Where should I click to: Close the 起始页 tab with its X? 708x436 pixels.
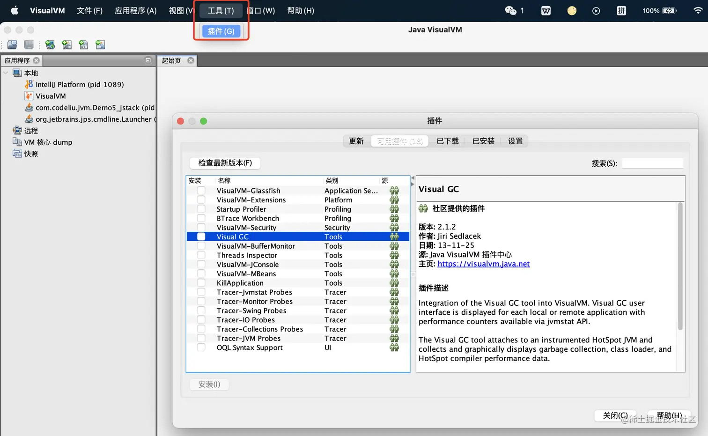point(191,60)
